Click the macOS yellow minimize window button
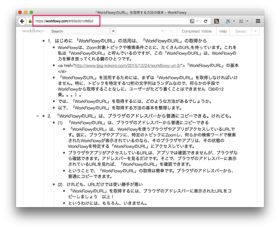Image resolution: width=280 pixels, height=230 pixels. click(x=26, y=12)
